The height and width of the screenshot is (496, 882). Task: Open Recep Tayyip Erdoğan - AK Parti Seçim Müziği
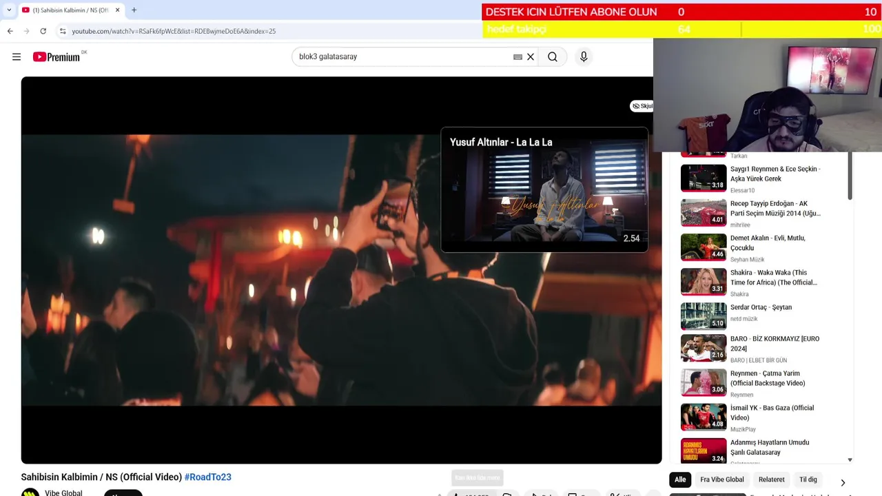tap(775, 208)
